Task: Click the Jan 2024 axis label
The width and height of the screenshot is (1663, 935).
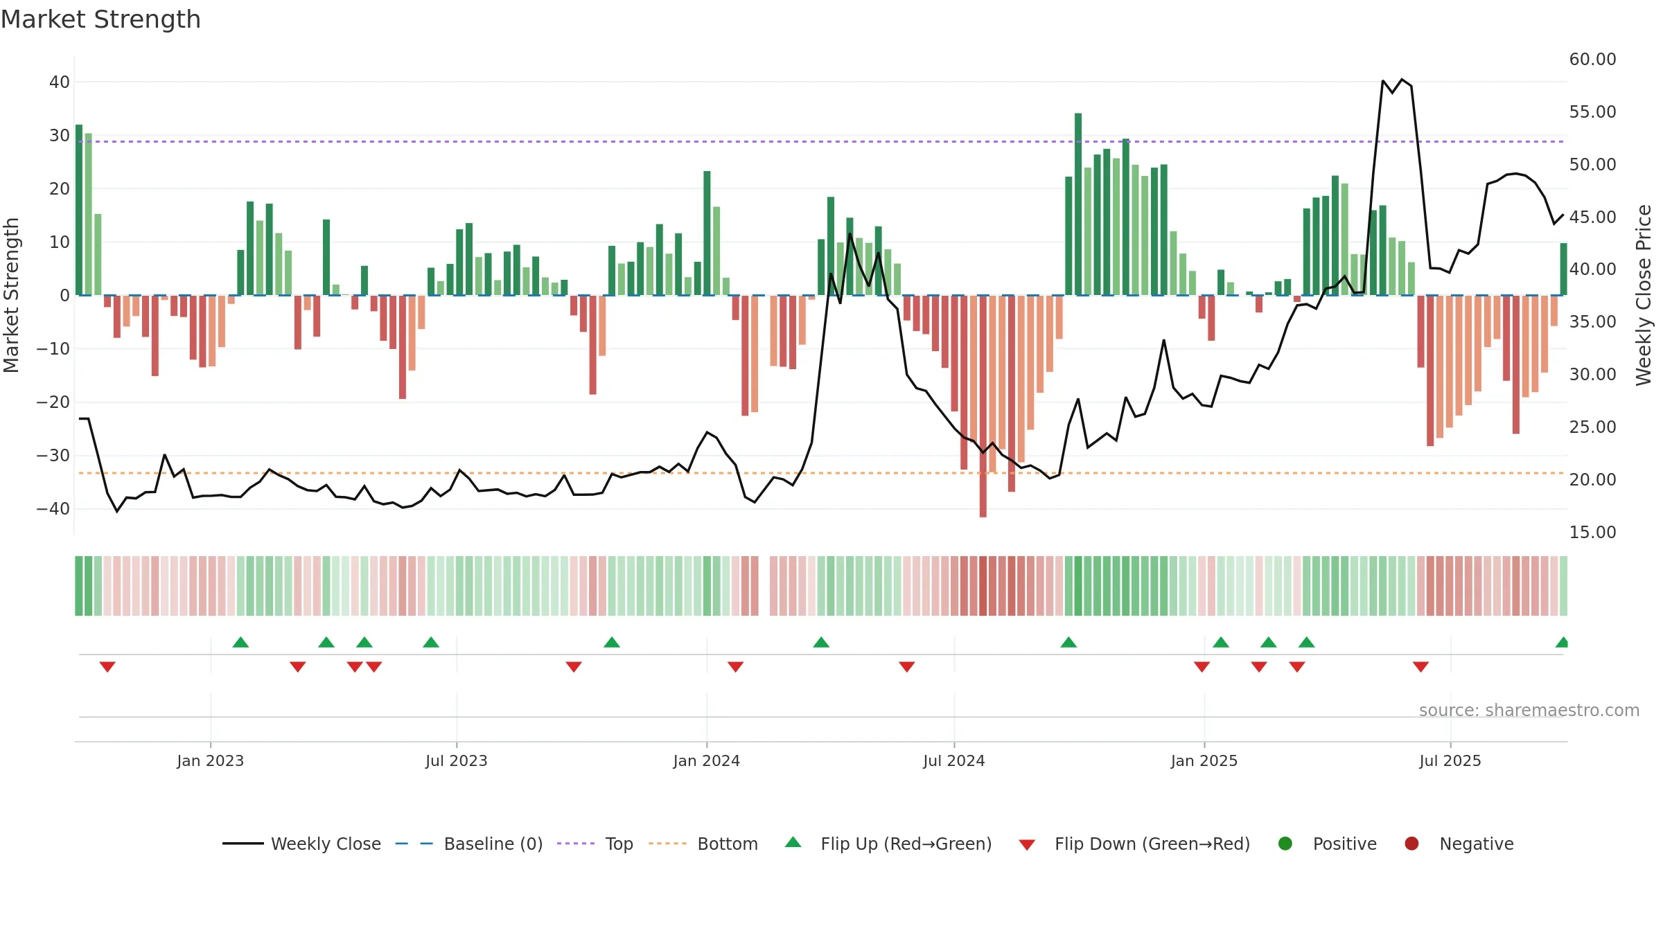Action: point(707,760)
